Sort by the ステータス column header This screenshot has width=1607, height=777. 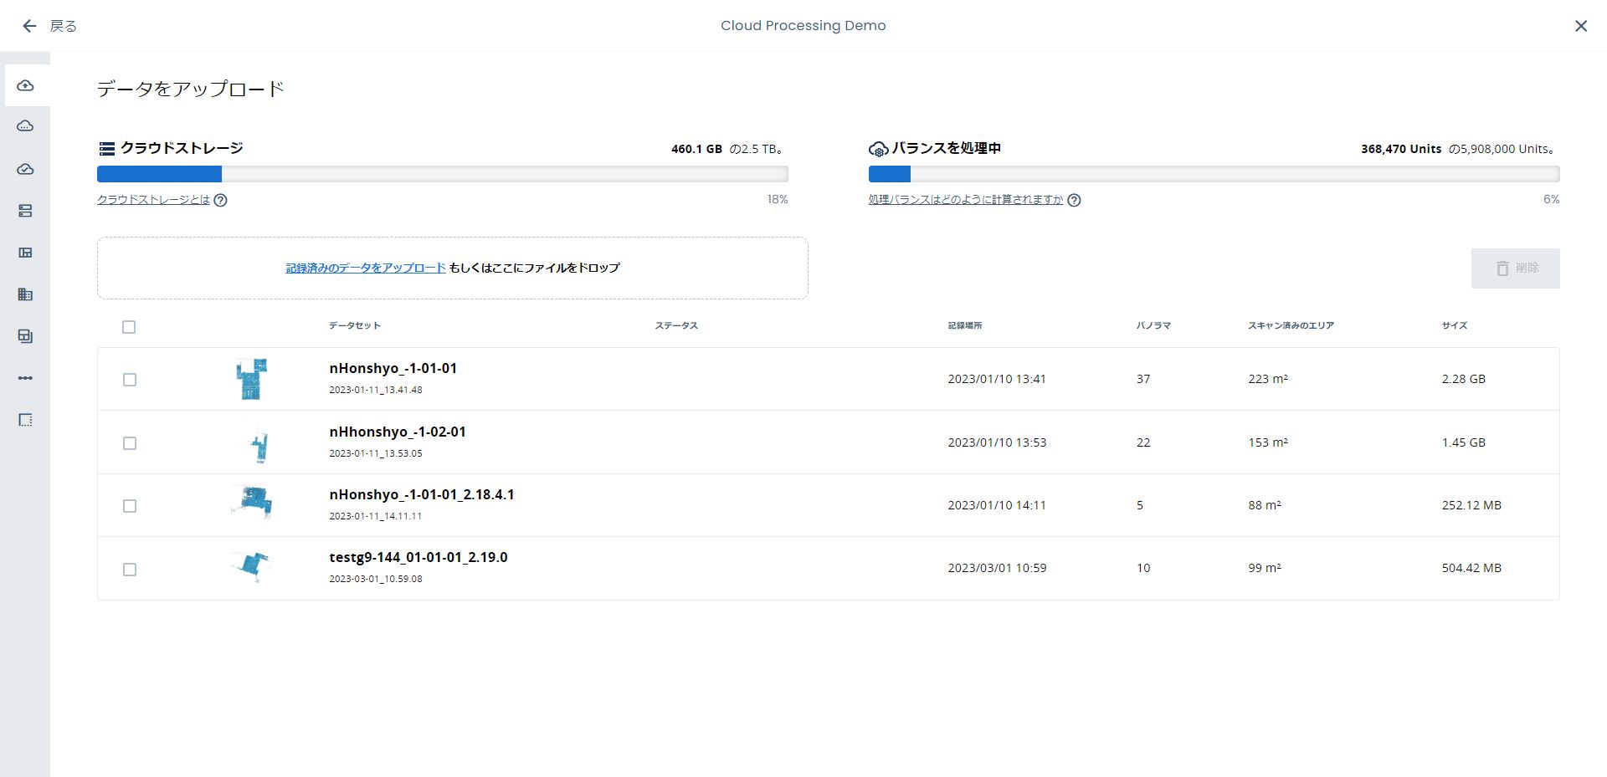click(676, 325)
